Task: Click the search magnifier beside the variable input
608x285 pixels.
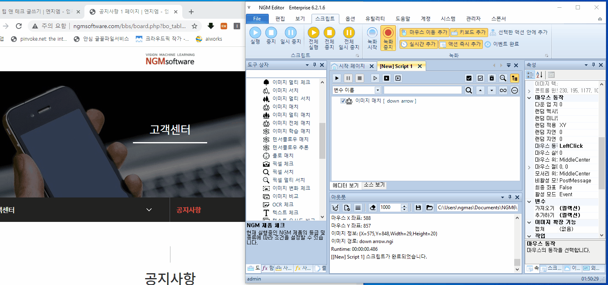Action: 469,90
